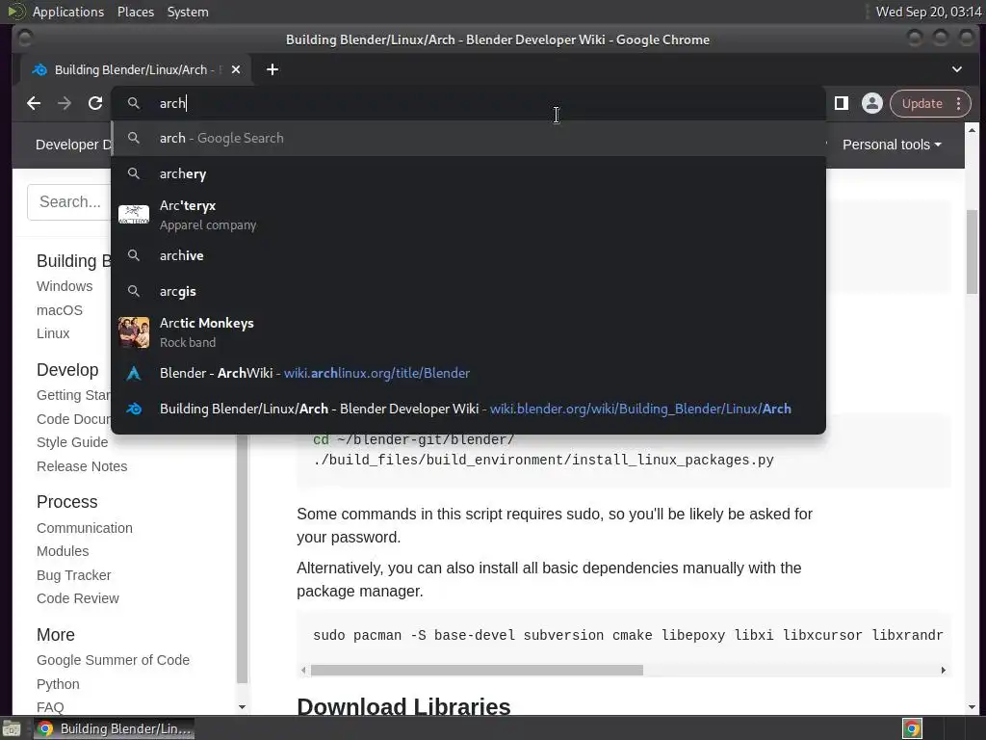Select the 'archive' suggestion

[469, 255]
